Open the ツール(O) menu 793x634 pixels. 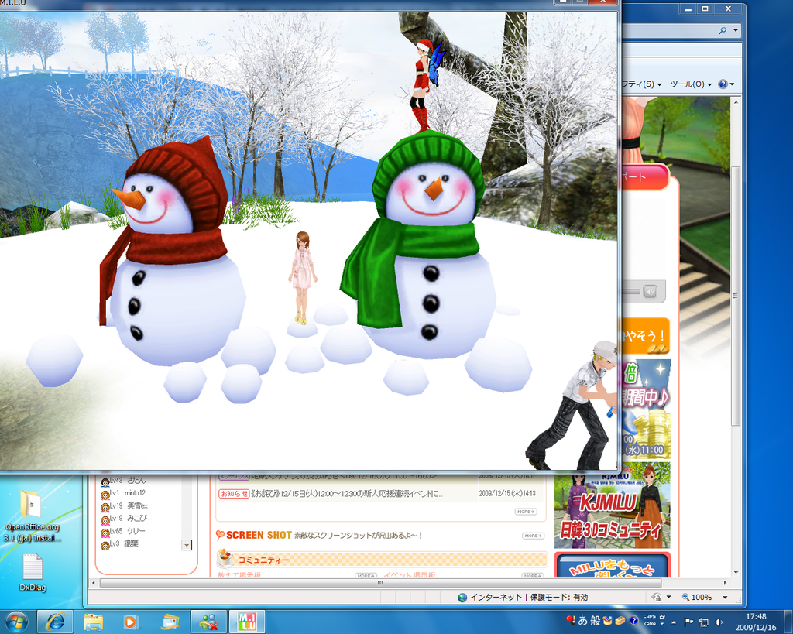click(x=690, y=84)
